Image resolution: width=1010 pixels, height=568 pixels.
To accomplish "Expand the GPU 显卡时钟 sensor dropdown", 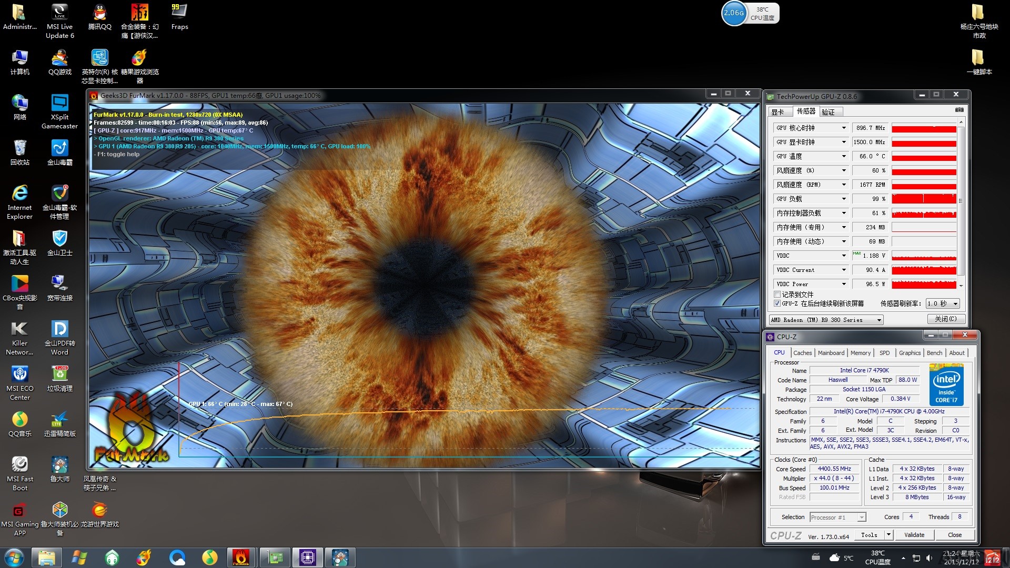I will pyautogui.click(x=844, y=142).
